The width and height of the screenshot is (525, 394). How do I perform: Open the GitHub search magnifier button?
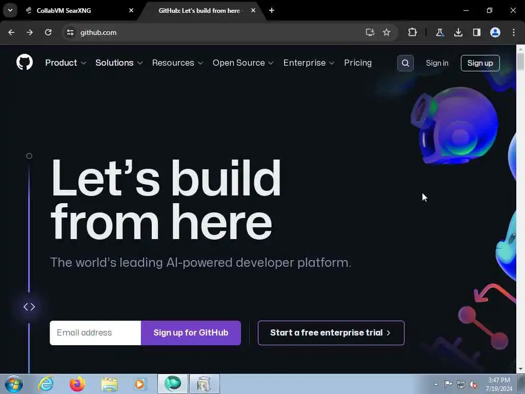tap(405, 63)
